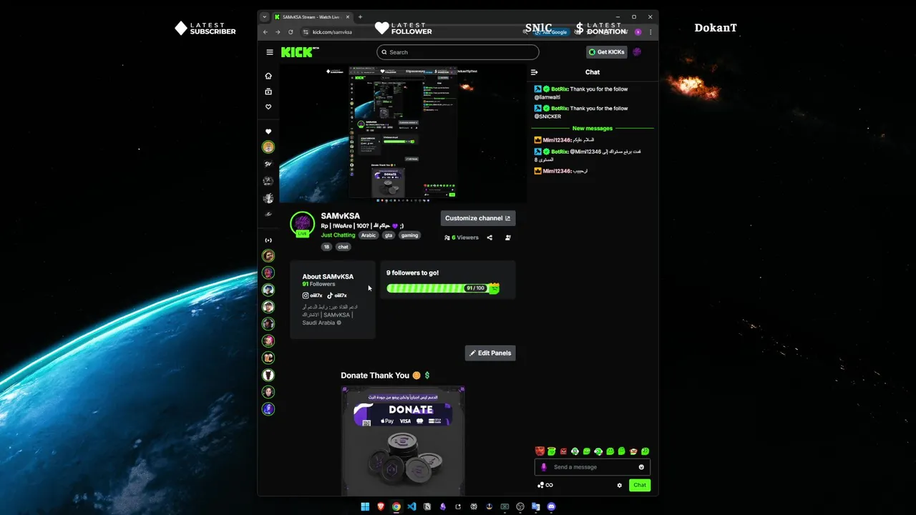Select the 18 tag
Image resolution: width=916 pixels, height=515 pixels.
[326, 247]
